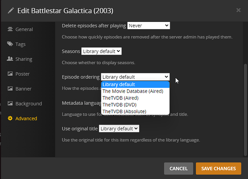Click the Banner image icon
Viewport: 248px width, 179px height.
click(10, 88)
